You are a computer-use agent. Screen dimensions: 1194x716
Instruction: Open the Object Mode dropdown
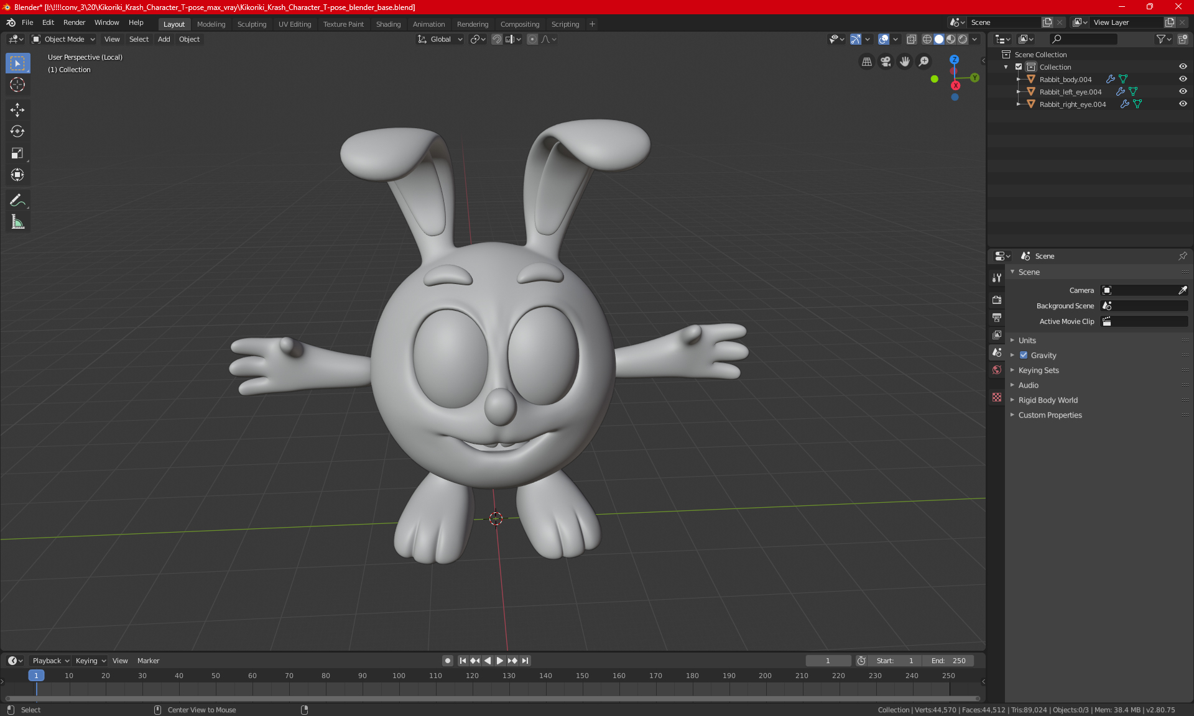(63, 39)
